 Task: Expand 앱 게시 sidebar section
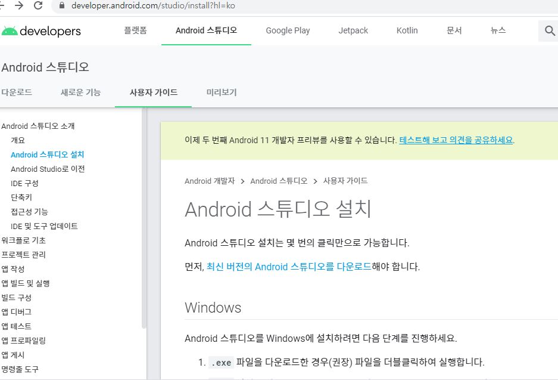[x=13, y=355]
